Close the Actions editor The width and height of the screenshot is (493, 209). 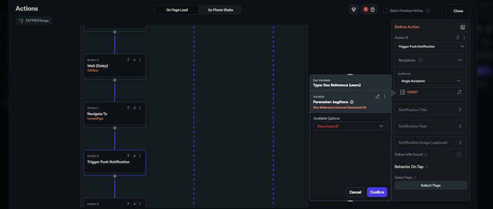click(458, 11)
